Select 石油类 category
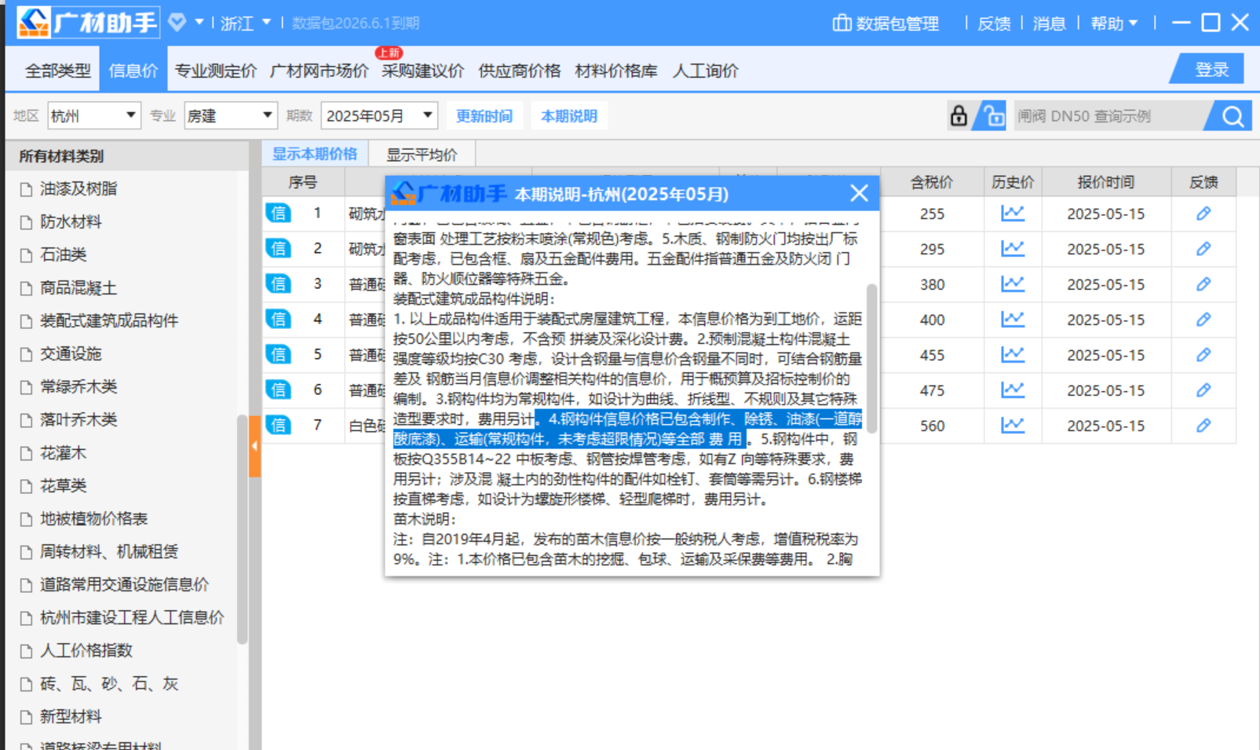 coord(63,254)
